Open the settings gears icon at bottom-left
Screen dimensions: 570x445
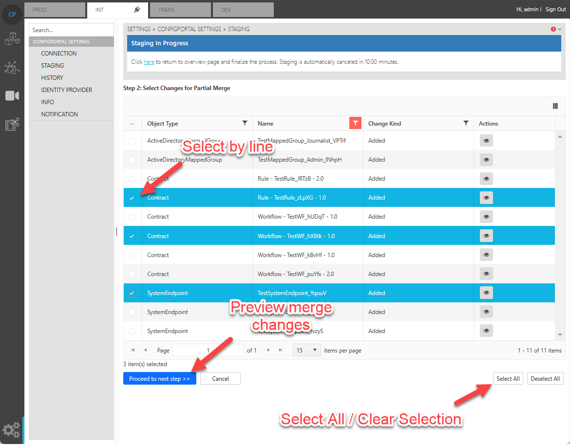pos(12,430)
